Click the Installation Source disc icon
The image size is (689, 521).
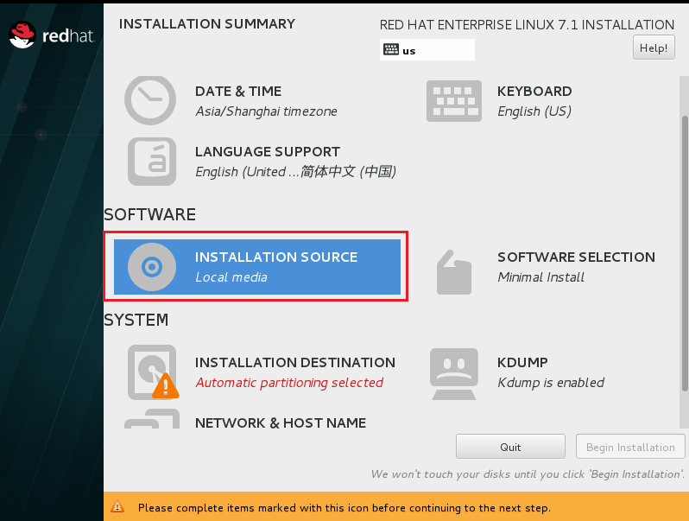click(152, 267)
